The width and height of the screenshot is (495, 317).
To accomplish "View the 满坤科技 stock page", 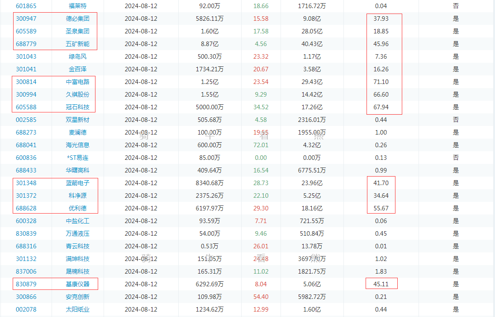I will point(78,259).
